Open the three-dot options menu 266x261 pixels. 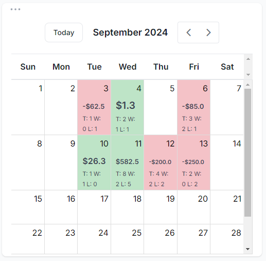(15, 9)
